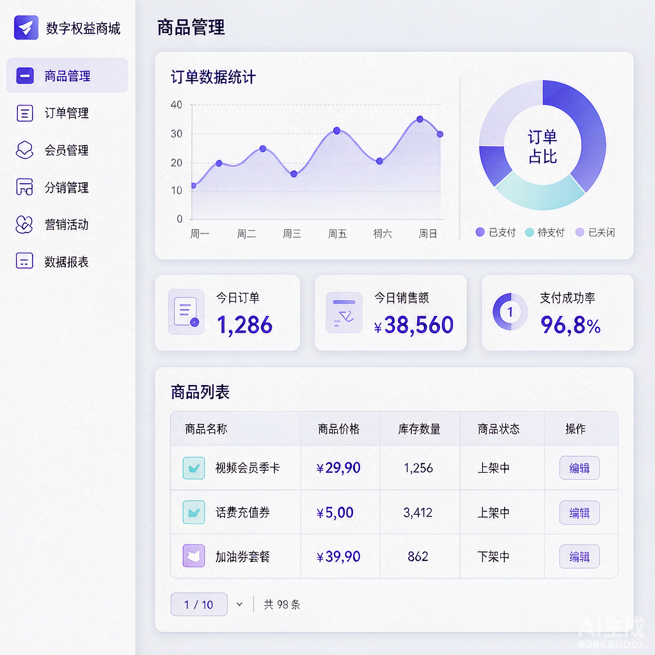Image resolution: width=655 pixels, height=655 pixels.
Task: Toggle the 已关闭 legend entry
Action: click(x=595, y=232)
